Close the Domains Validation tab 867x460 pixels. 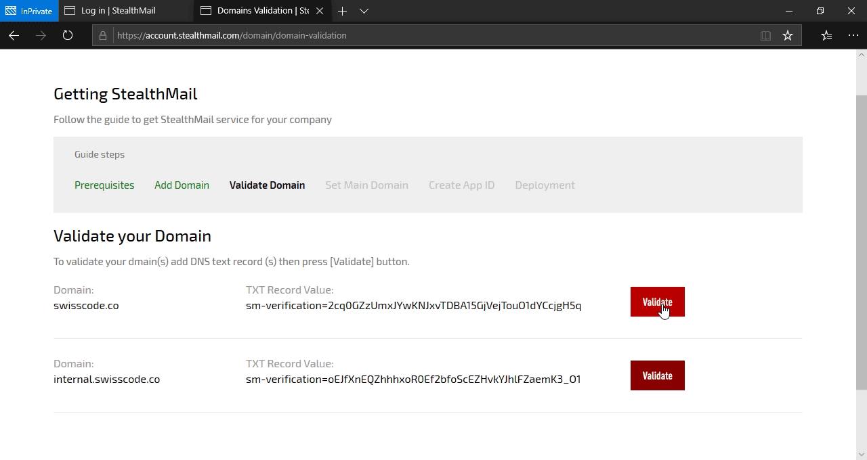click(320, 11)
